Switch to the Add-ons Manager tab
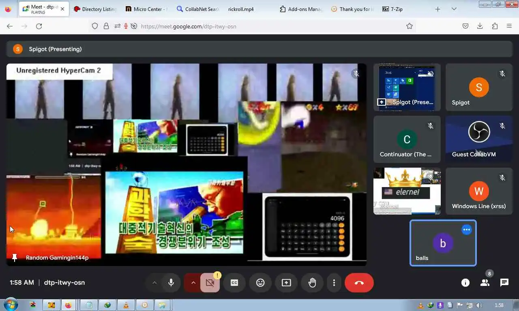 click(301, 9)
